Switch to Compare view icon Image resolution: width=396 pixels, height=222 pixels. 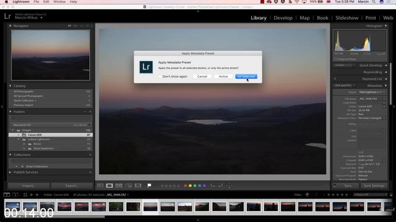(x=119, y=186)
